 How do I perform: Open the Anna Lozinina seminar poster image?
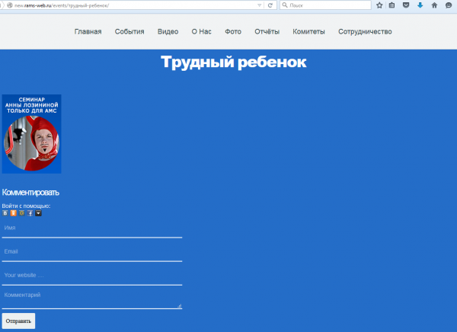[31, 134]
